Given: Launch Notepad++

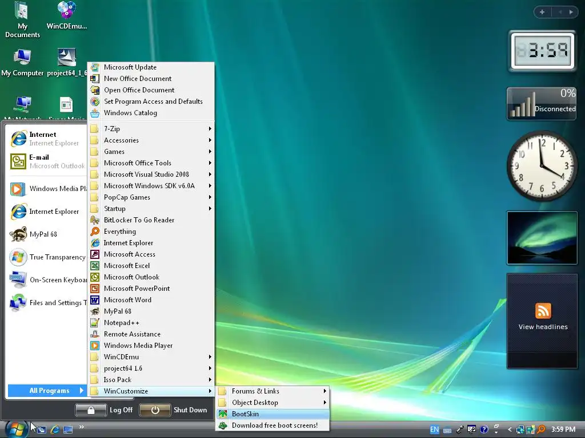Looking at the screenshot, I should [x=151, y=323].
